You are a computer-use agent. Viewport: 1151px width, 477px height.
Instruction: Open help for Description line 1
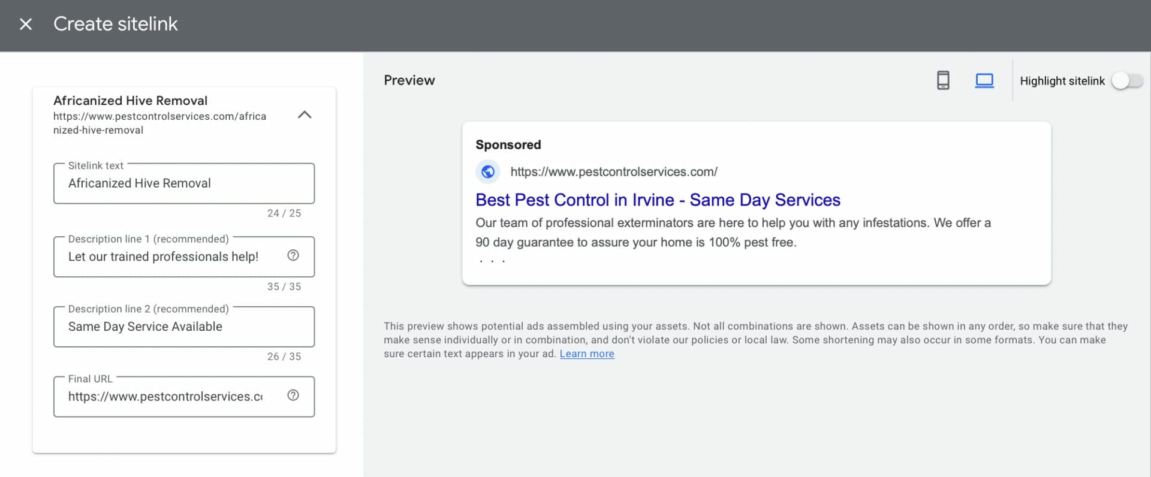tap(293, 255)
